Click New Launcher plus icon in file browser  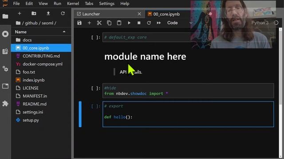pos(20,13)
